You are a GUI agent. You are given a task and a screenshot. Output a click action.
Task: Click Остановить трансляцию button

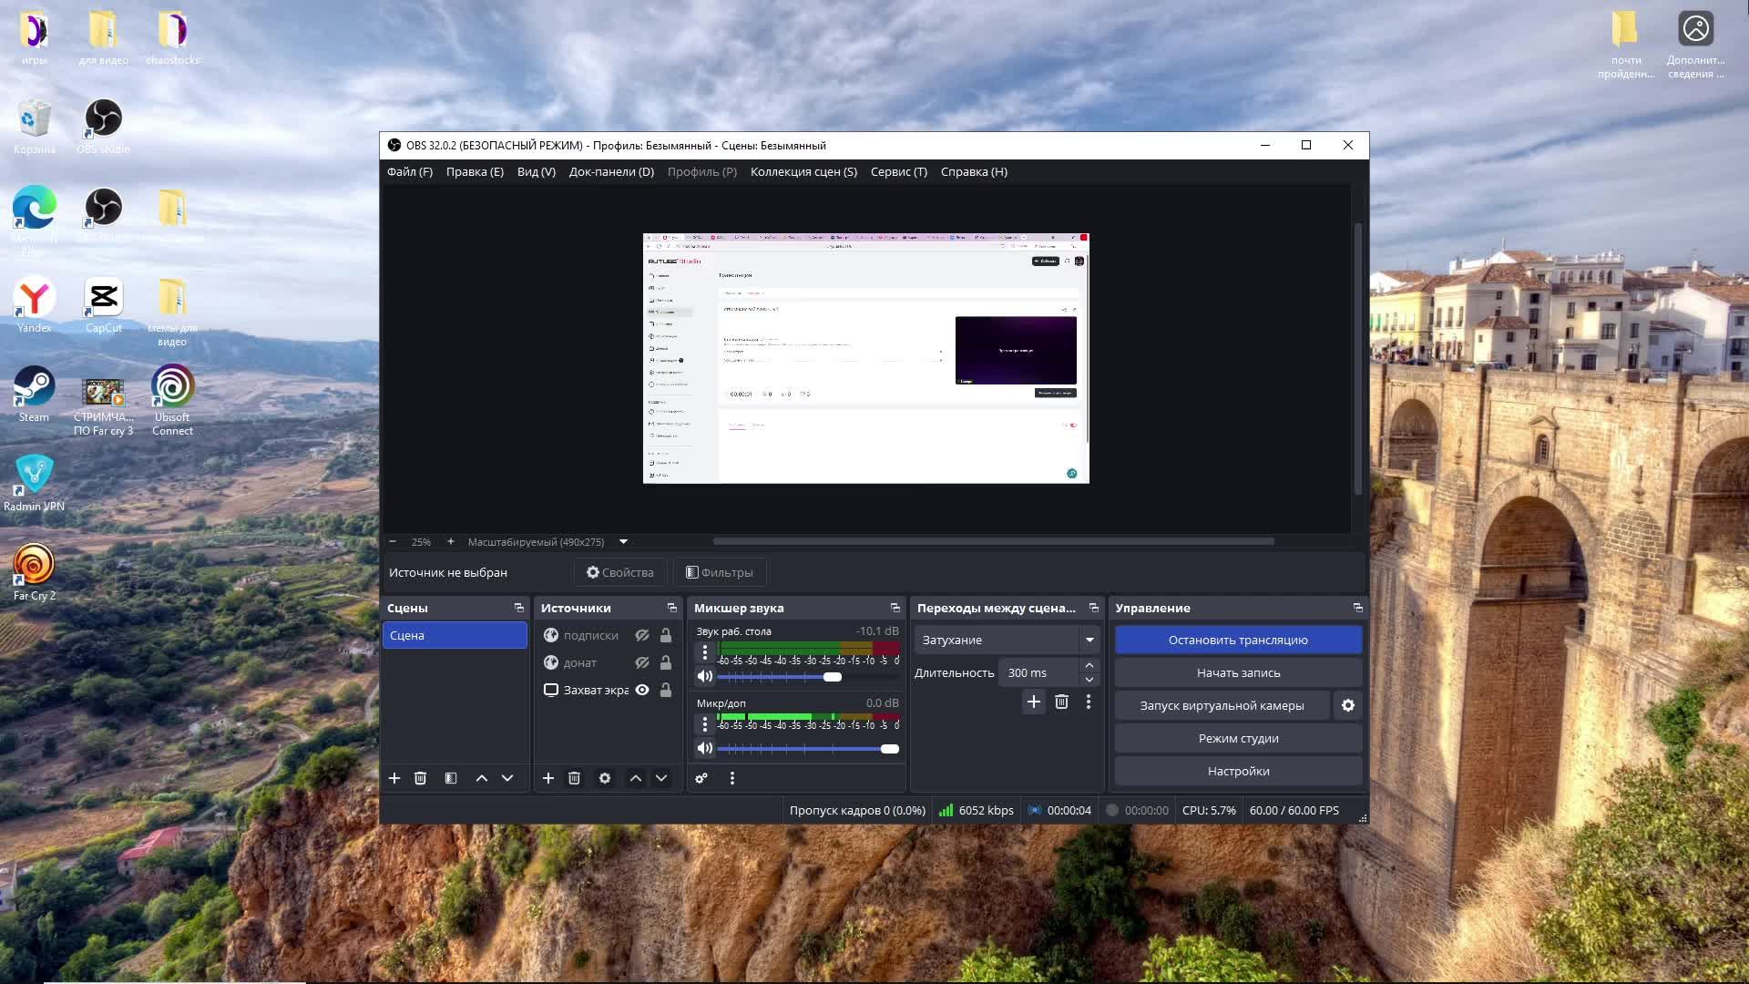(1238, 640)
